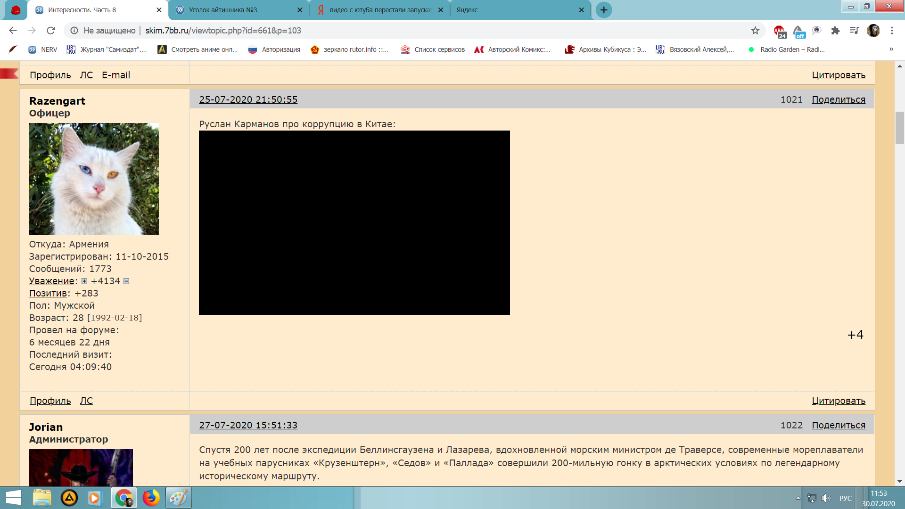Open Razengart's 'Профиль' link below the post
905x509 pixels.
50,401
